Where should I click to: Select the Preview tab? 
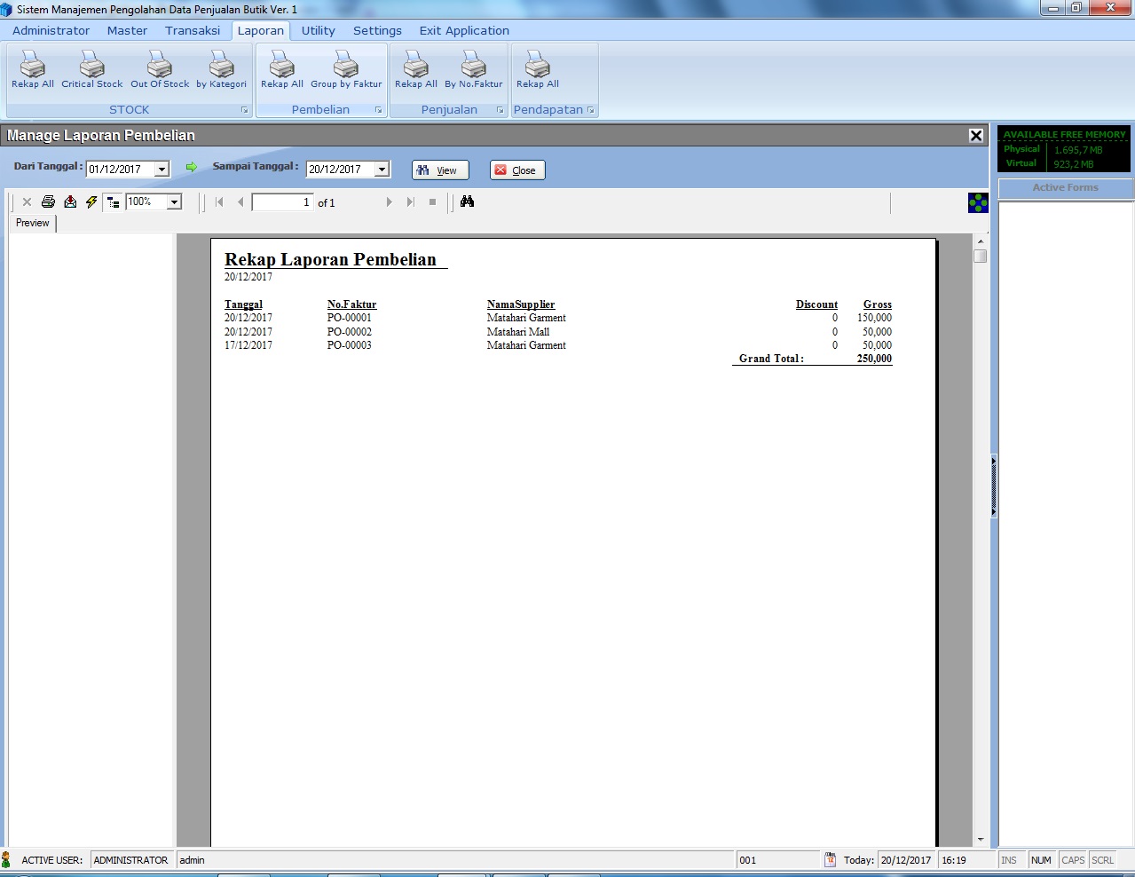[x=32, y=223]
